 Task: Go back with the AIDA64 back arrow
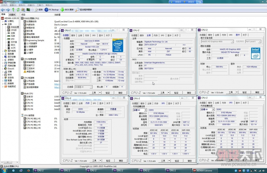tap(3, 10)
